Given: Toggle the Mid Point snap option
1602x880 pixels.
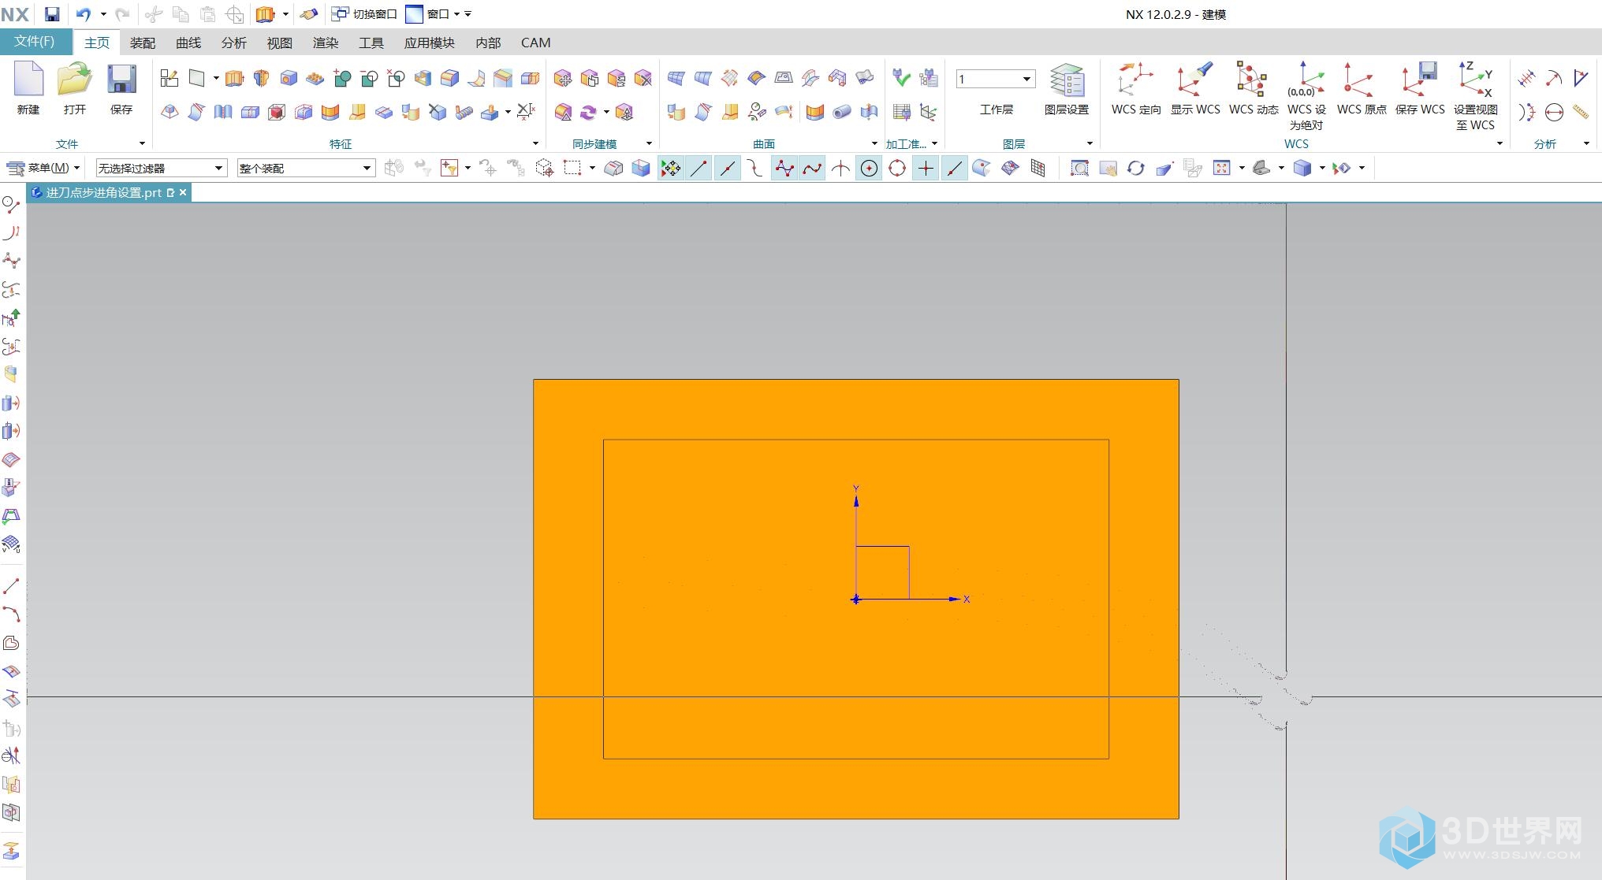Looking at the screenshot, I should [x=727, y=168].
